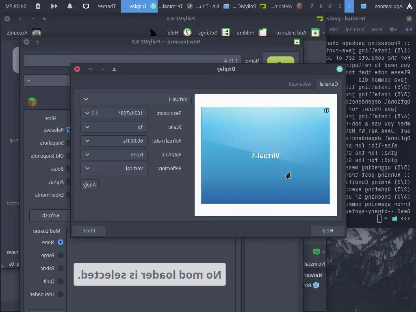
Task: Open the Edit menu in Terminal
Action: point(393,29)
